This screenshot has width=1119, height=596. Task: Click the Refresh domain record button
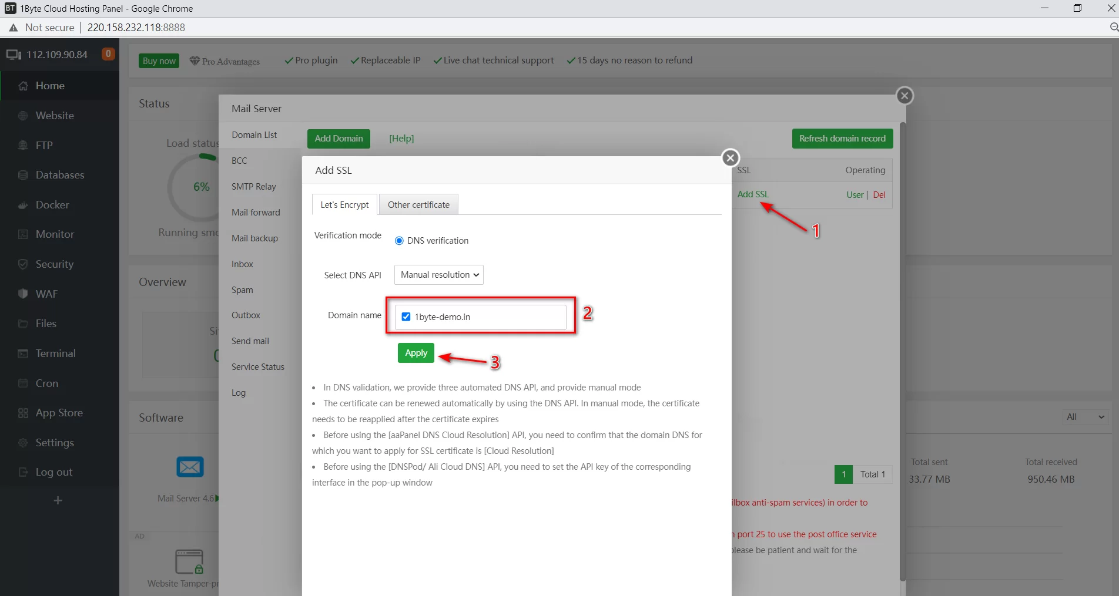click(x=842, y=139)
